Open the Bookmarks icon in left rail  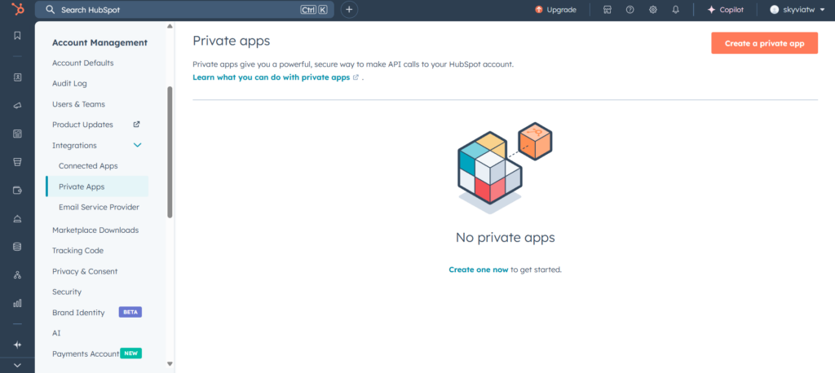(17, 36)
